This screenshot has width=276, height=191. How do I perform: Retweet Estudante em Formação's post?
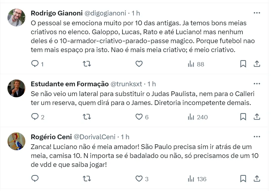(87, 117)
